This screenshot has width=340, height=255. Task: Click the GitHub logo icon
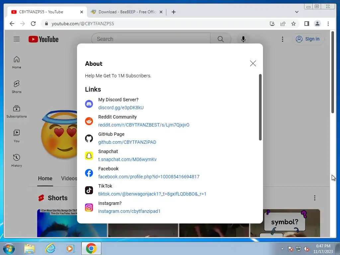pyautogui.click(x=89, y=138)
